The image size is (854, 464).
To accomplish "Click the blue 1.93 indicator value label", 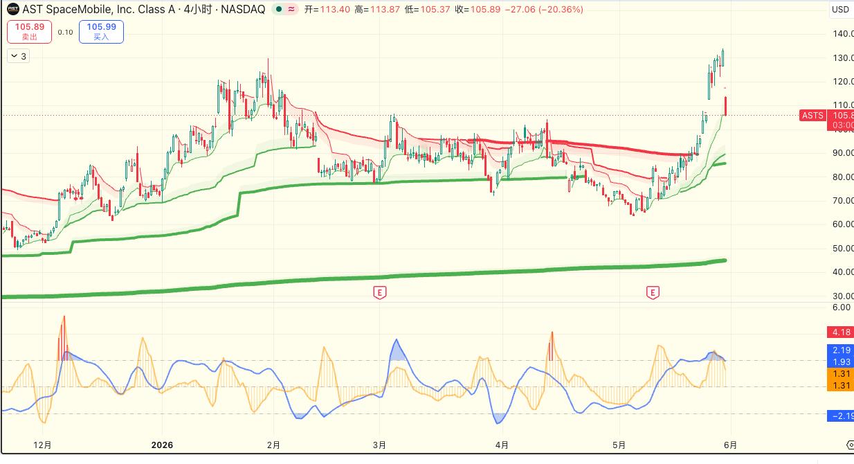I will [841, 362].
